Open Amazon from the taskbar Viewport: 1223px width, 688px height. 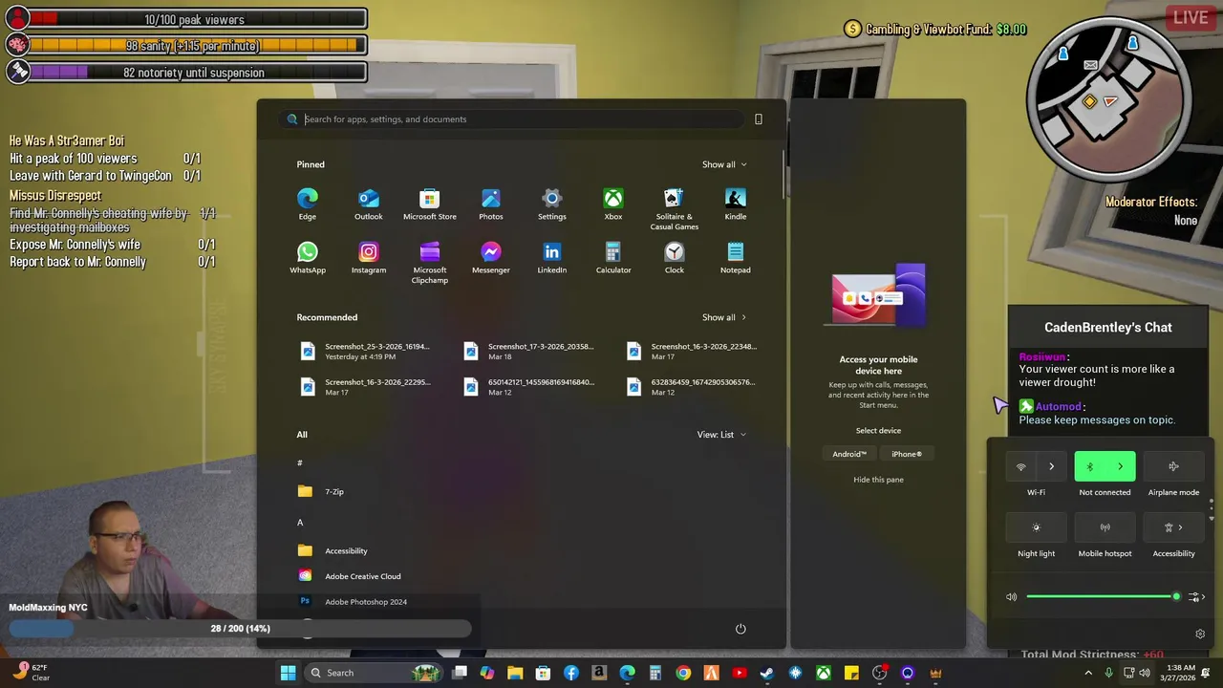click(x=599, y=673)
